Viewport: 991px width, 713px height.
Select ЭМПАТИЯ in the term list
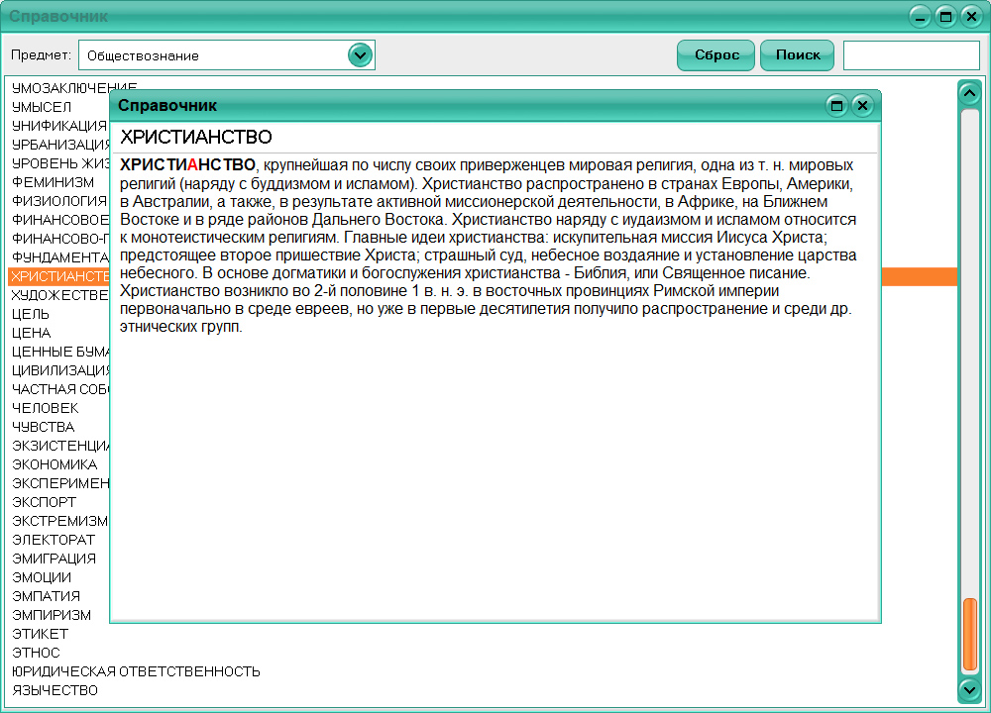(47, 596)
